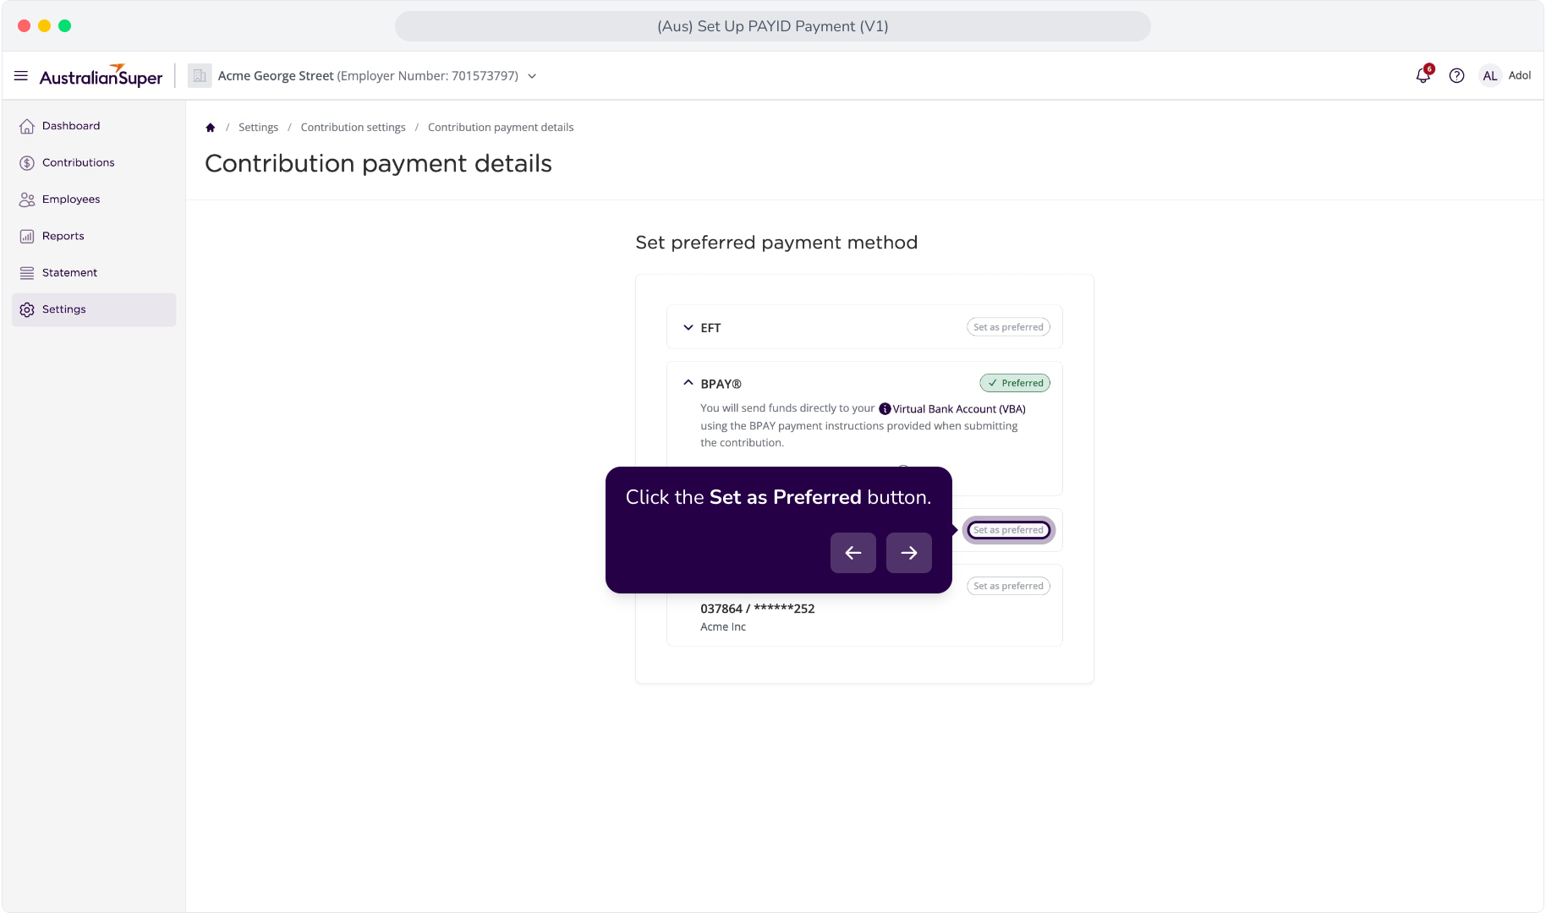This screenshot has width=1546, height=913.
Task: Open the help question mark icon
Action: [1456, 76]
